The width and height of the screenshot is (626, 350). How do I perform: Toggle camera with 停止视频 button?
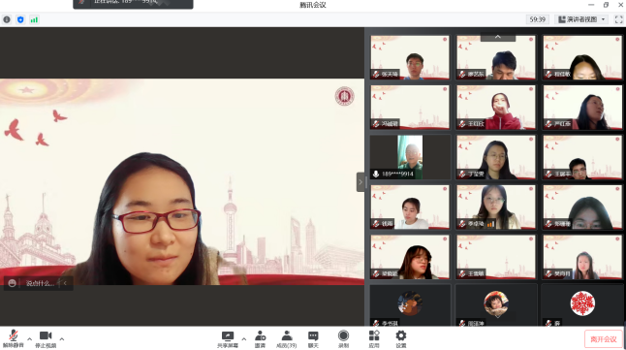click(46, 338)
